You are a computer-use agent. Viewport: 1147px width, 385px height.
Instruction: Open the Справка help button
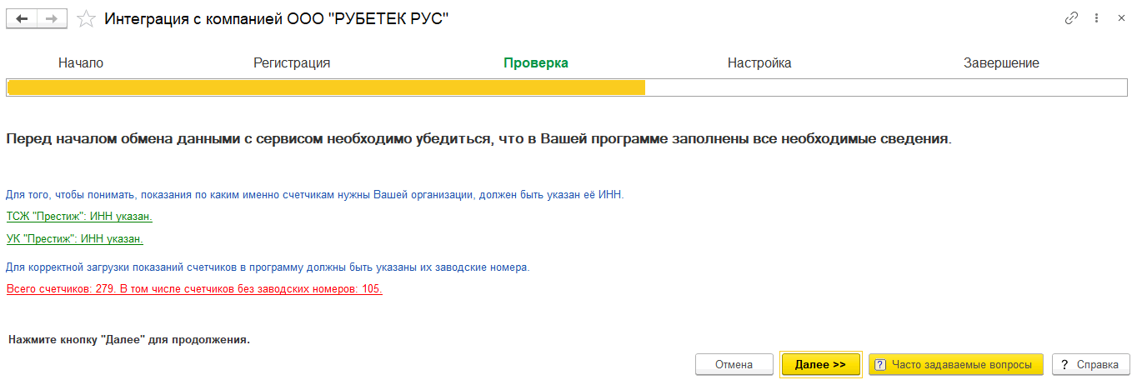[1091, 364]
